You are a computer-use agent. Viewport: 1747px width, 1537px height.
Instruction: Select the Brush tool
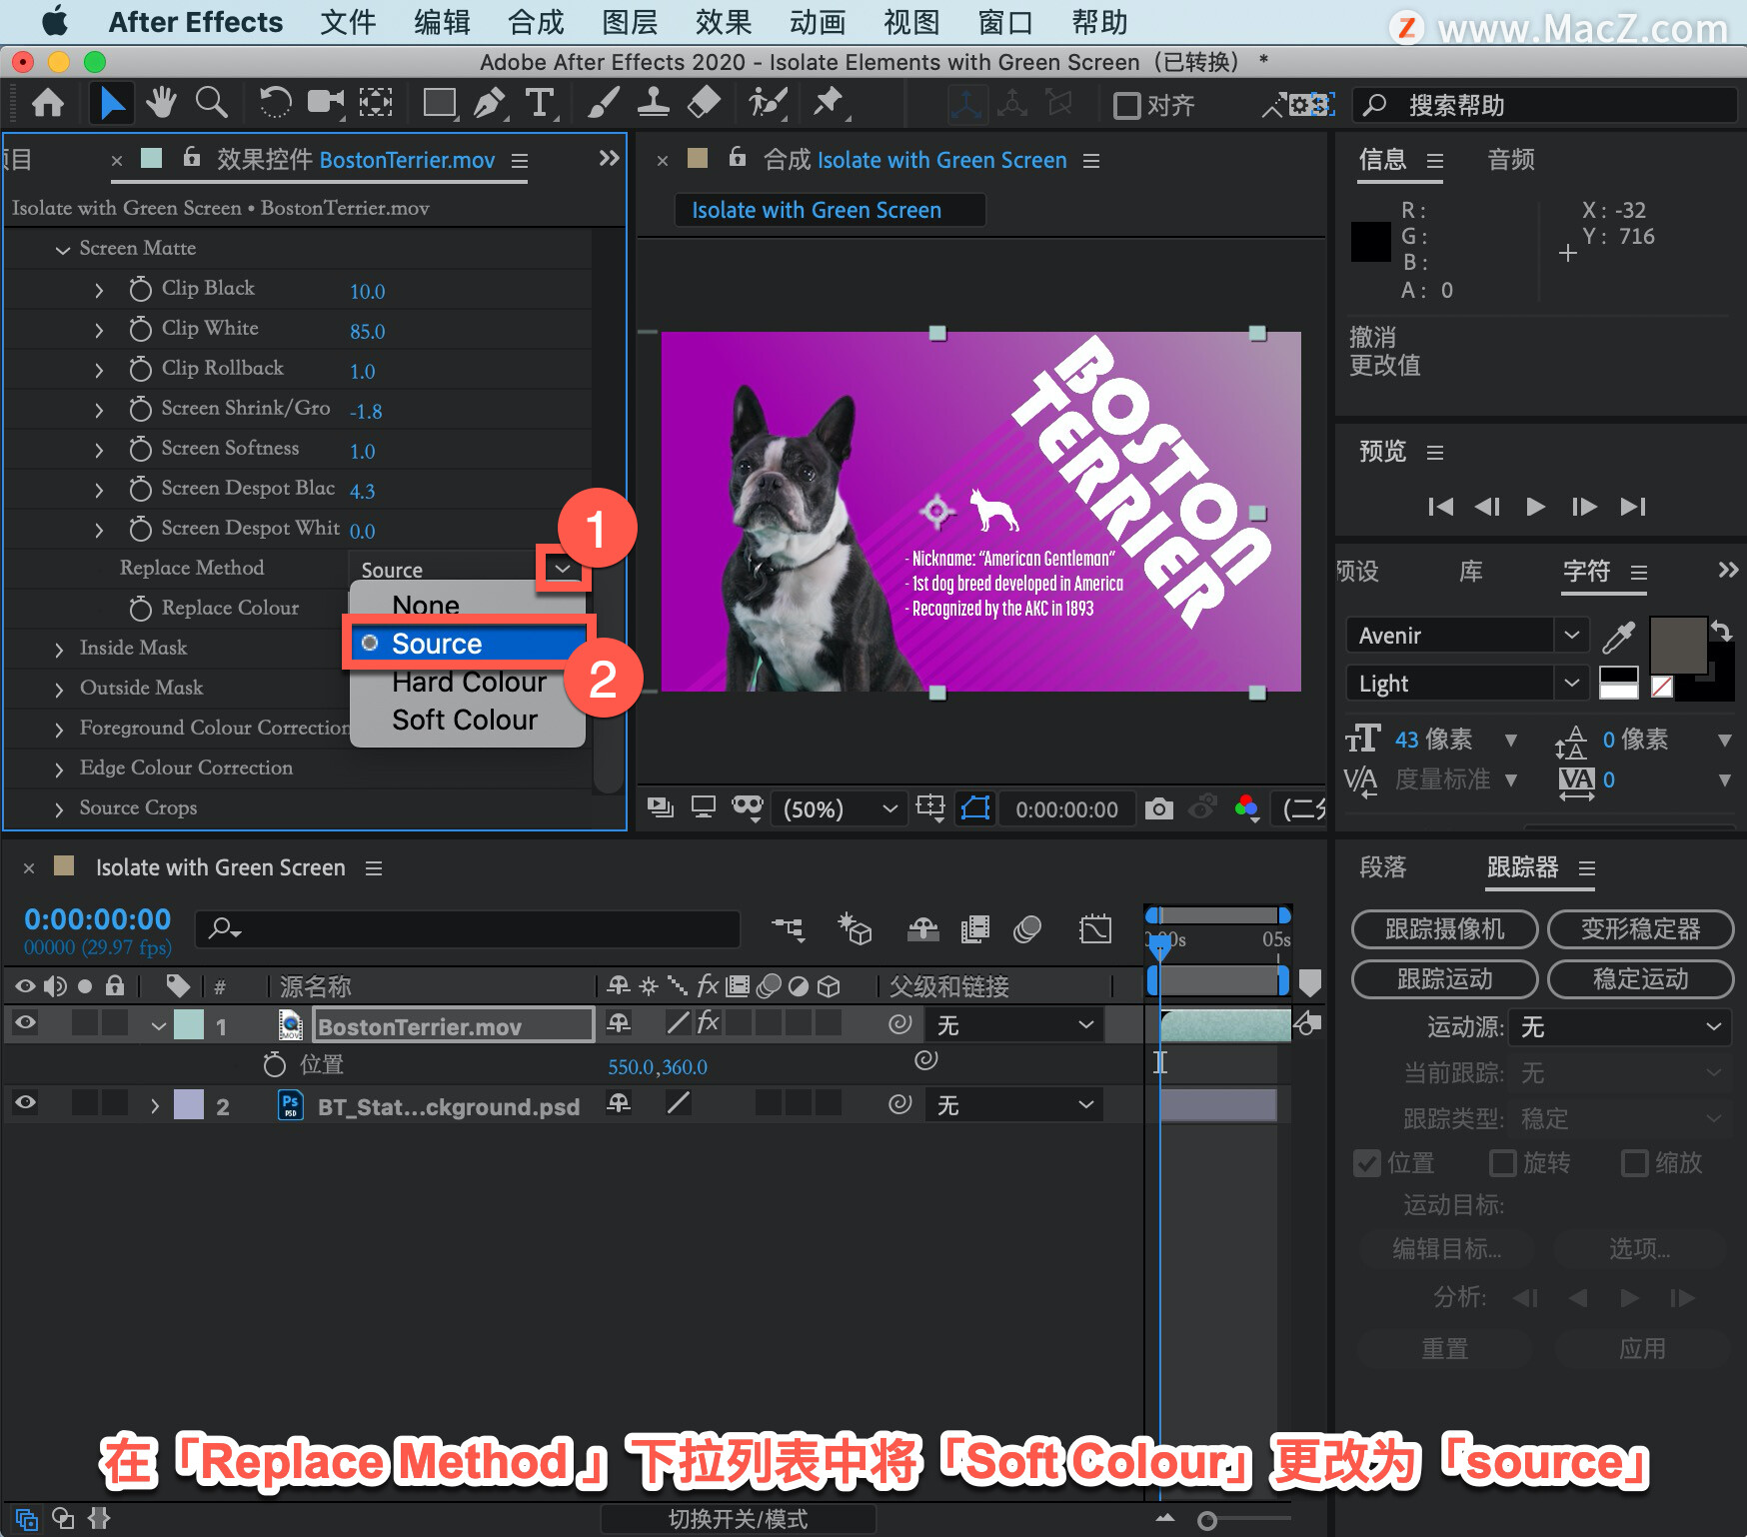click(603, 103)
